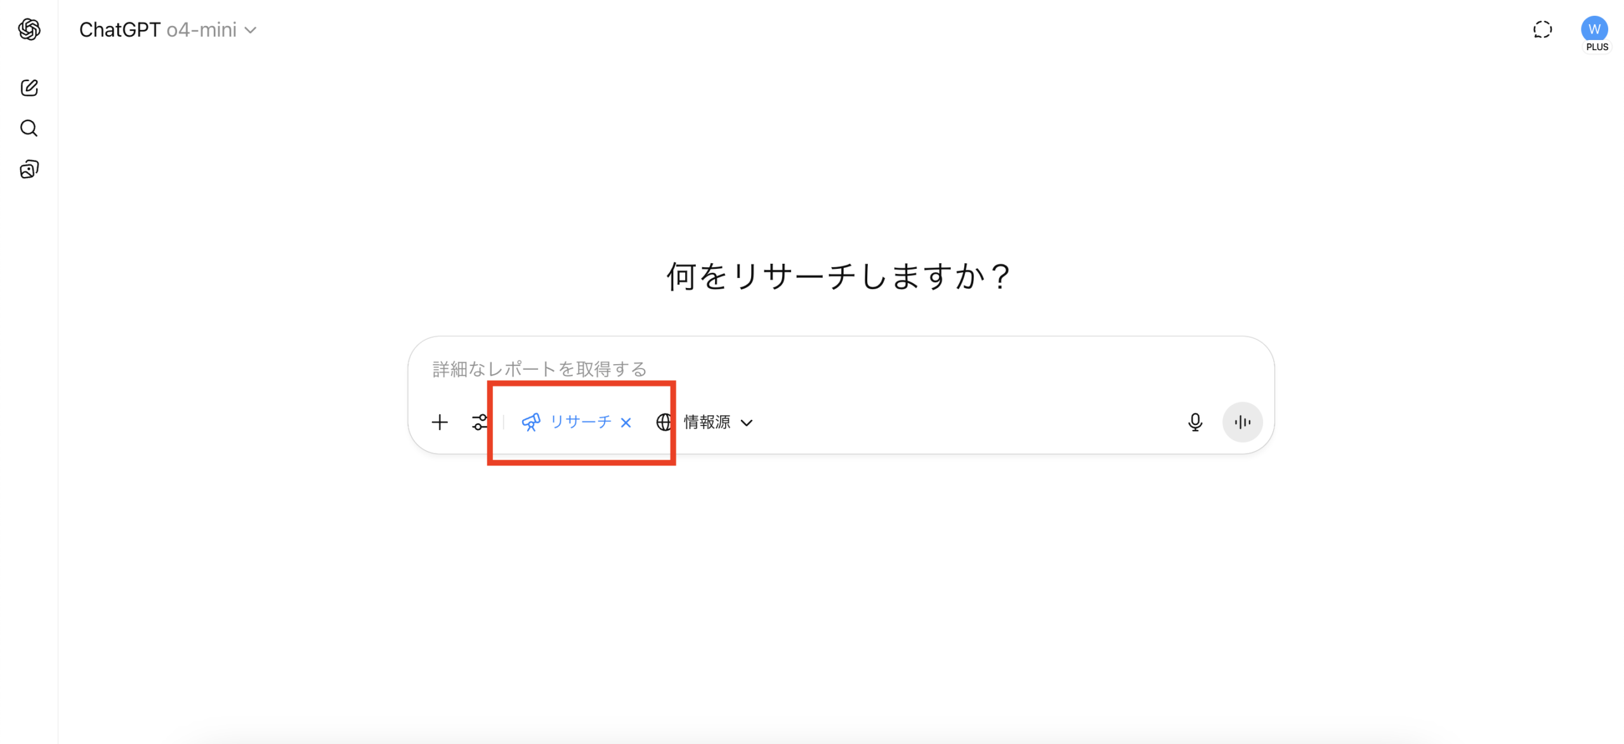Launch voice mode with the waveform button
The image size is (1624, 744).
(1242, 422)
